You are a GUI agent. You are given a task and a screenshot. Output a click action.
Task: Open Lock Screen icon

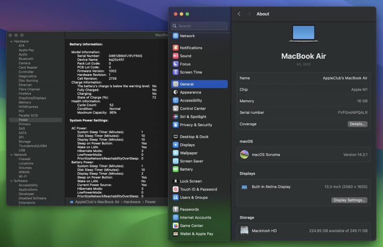175,181
